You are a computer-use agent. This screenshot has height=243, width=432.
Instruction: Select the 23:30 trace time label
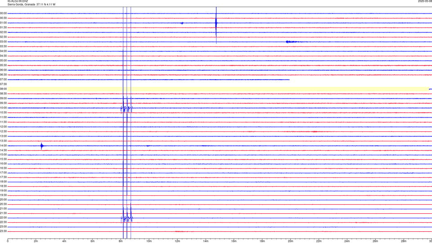pyautogui.click(x=3, y=231)
